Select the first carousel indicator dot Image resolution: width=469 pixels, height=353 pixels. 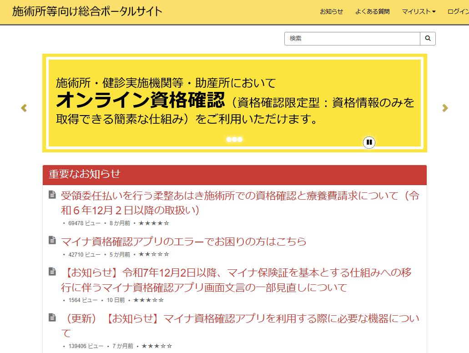point(229,140)
